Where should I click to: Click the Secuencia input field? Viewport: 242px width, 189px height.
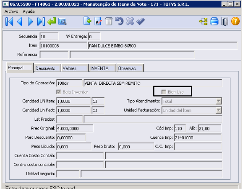coord(49,36)
